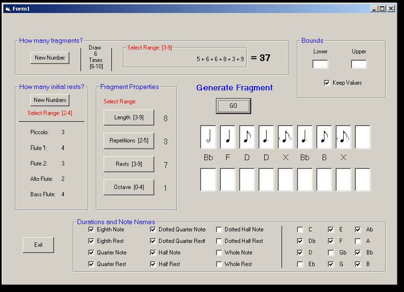This screenshot has height=292, width=404.
Task: Click the Repetitions value 3
Action: coord(165,141)
